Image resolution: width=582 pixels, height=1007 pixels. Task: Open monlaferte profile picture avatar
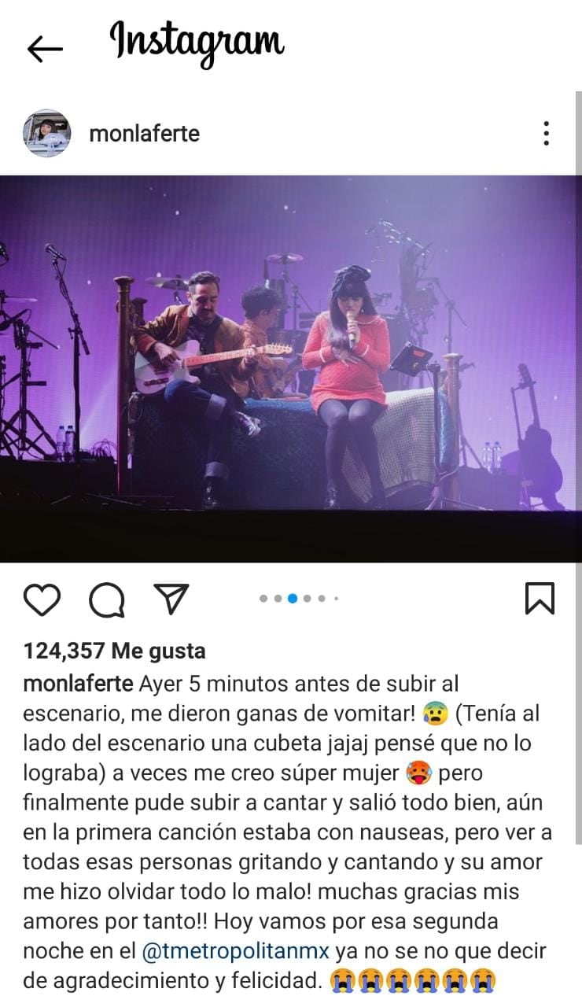pyautogui.click(x=47, y=134)
